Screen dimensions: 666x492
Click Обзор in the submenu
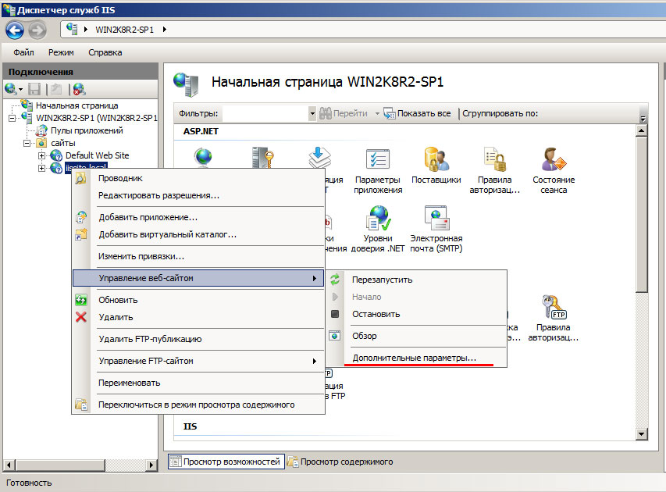click(417, 336)
